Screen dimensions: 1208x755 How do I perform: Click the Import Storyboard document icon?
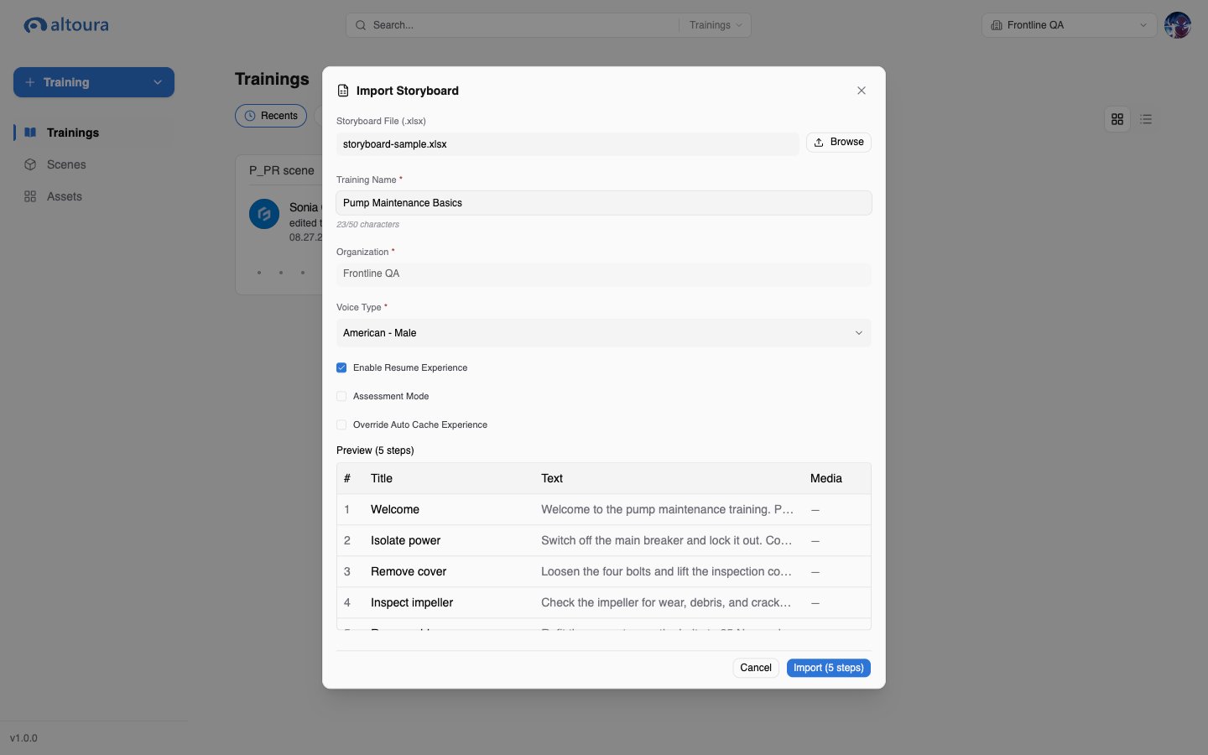point(343,91)
